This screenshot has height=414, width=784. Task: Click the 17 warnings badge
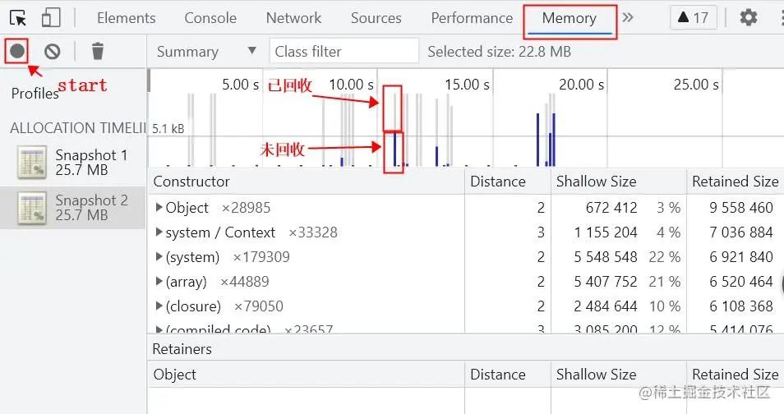(x=693, y=18)
